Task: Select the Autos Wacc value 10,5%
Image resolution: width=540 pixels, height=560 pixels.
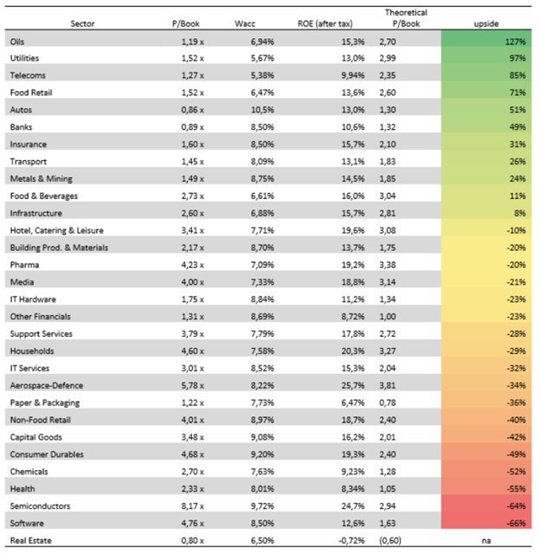Action: pyautogui.click(x=262, y=110)
